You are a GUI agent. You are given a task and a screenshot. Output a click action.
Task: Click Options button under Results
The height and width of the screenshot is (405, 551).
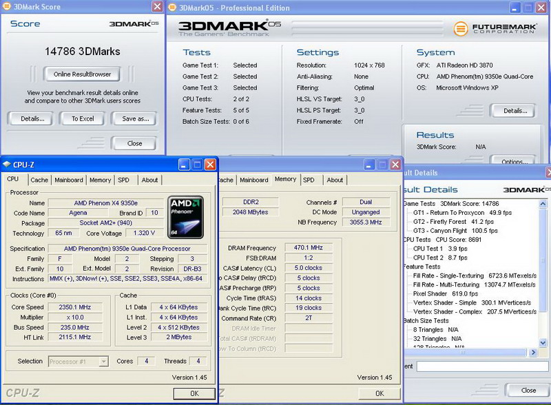[x=513, y=160]
